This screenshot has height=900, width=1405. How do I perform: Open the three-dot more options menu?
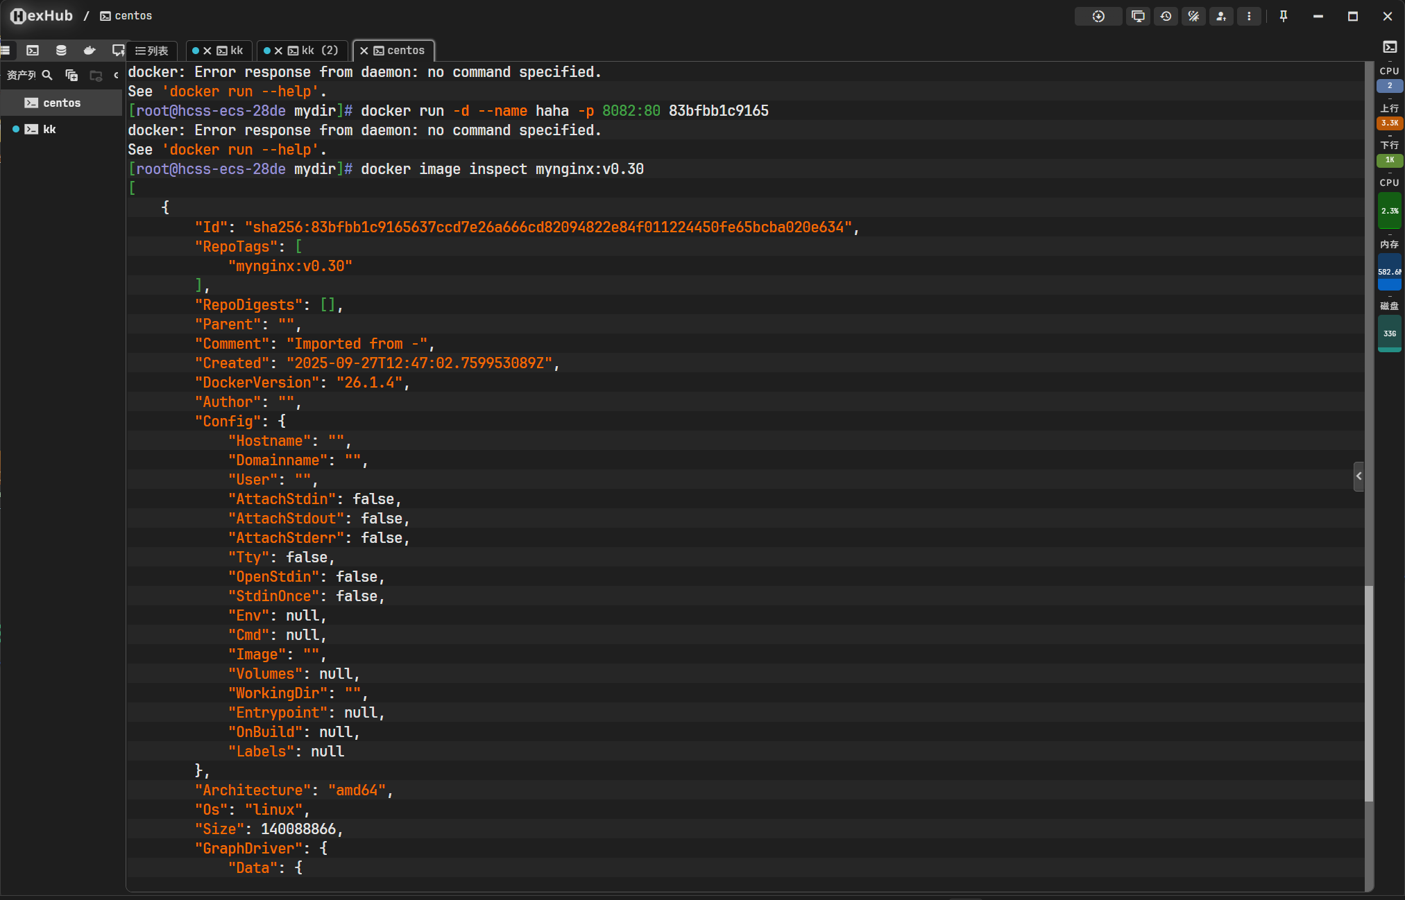(1249, 16)
